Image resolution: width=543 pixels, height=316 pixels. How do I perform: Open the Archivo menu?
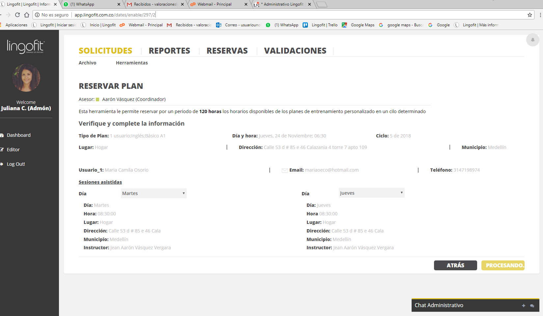click(87, 63)
